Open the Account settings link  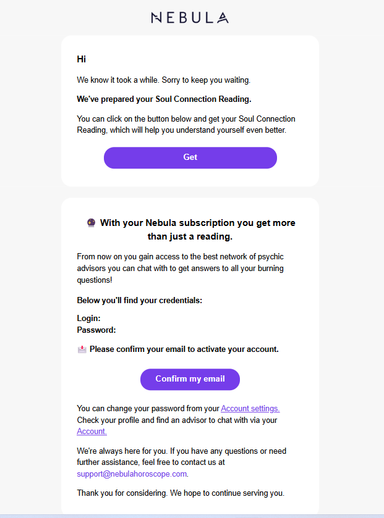pyautogui.click(x=250, y=408)
